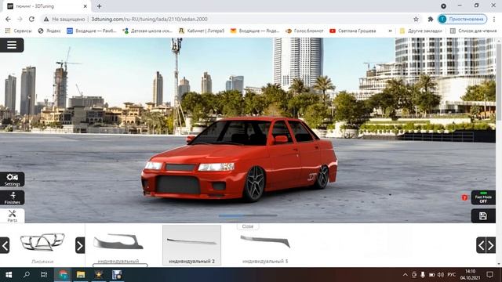Select the индивидуальный eyelid part
This screenshot has height=282, width=502.
[x=118, y=245]
